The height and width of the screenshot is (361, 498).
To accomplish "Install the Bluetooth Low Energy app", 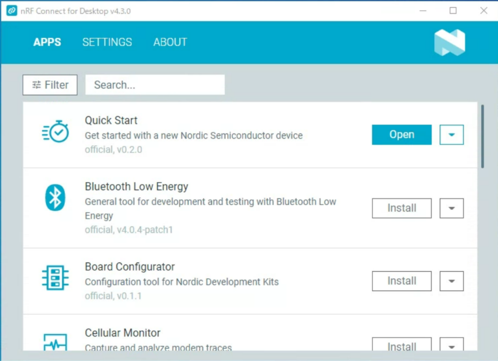I will (402, 208).
